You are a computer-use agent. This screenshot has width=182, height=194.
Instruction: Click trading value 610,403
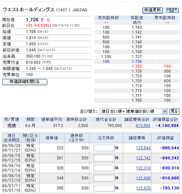pyautogui.click(x=33, y=63)
